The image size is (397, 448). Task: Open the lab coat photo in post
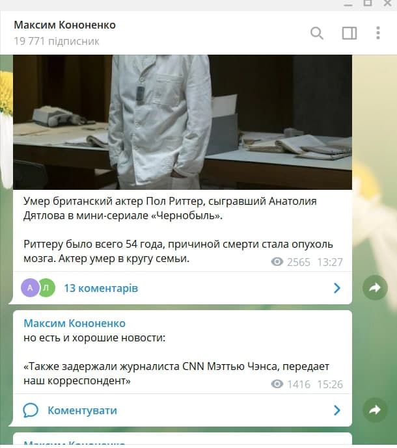tap(182, 122)
